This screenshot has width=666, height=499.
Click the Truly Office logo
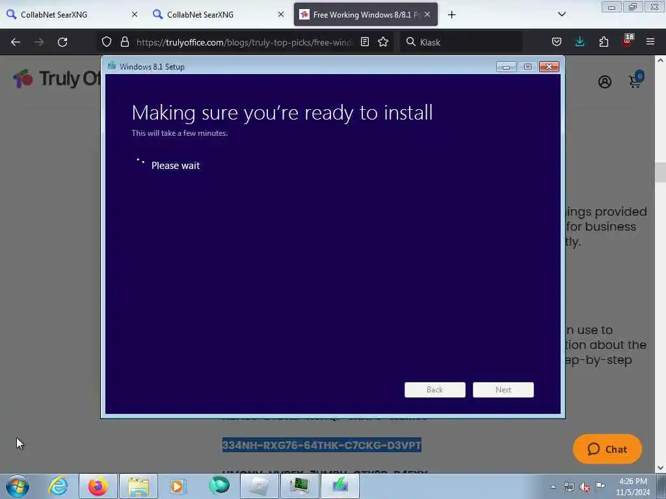[x=57, y=79]
